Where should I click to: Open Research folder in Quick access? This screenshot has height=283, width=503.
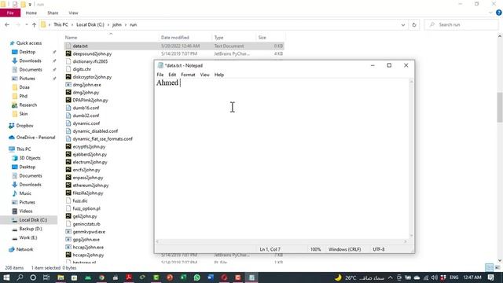[x=28, y=105]
